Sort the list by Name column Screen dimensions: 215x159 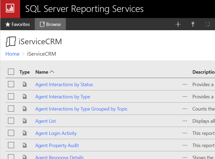point(45,72)
